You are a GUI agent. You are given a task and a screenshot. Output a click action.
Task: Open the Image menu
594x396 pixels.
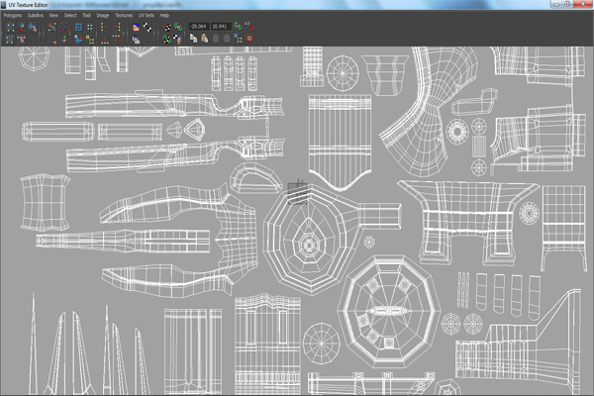(x=103, y=15)
